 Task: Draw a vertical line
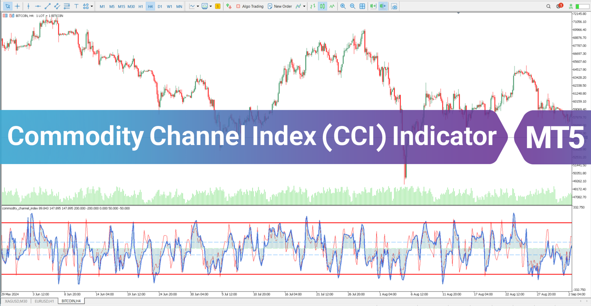coord(28,6)
